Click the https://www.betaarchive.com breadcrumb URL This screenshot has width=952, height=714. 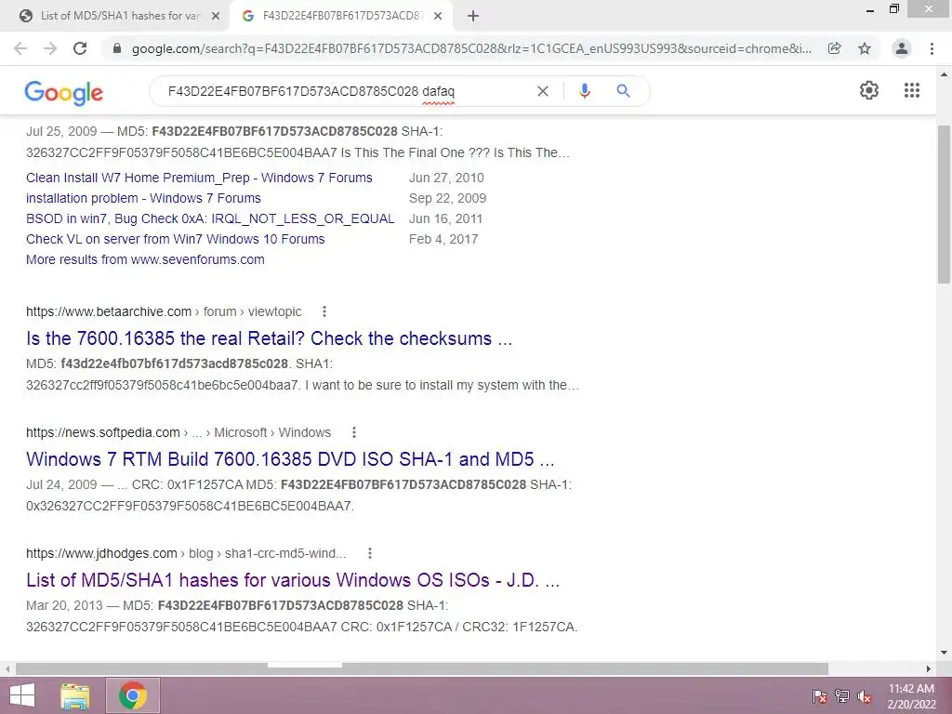tap(109, 311)
